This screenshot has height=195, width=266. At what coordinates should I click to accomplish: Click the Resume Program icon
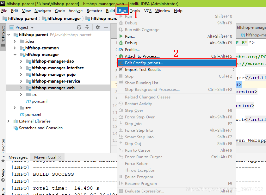coord(121,183)
